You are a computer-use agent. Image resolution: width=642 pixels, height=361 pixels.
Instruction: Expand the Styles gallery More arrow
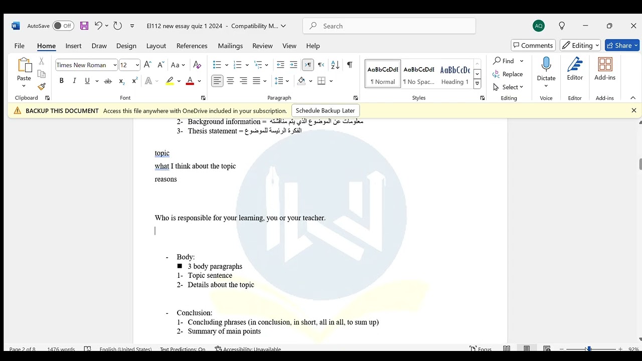click(x=477, y=84)
